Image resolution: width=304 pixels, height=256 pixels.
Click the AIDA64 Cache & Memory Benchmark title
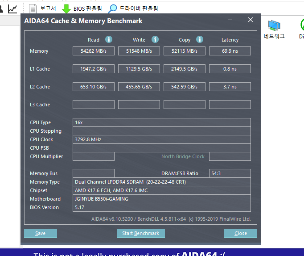[83, 21]
